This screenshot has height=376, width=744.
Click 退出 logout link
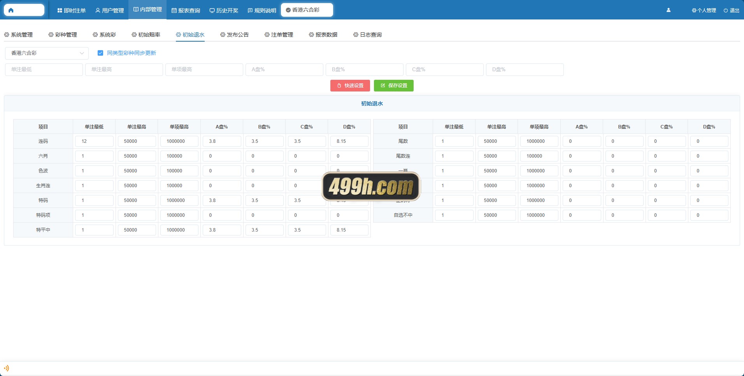[732, 11]
